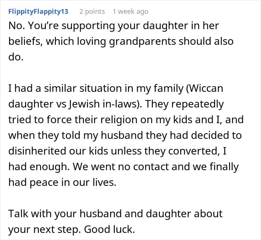Open FlippityFlappity13's user profile
Image resolution: width=261 pixels, height=240 pixels.
pyautogui.click(x=38, y=11)
